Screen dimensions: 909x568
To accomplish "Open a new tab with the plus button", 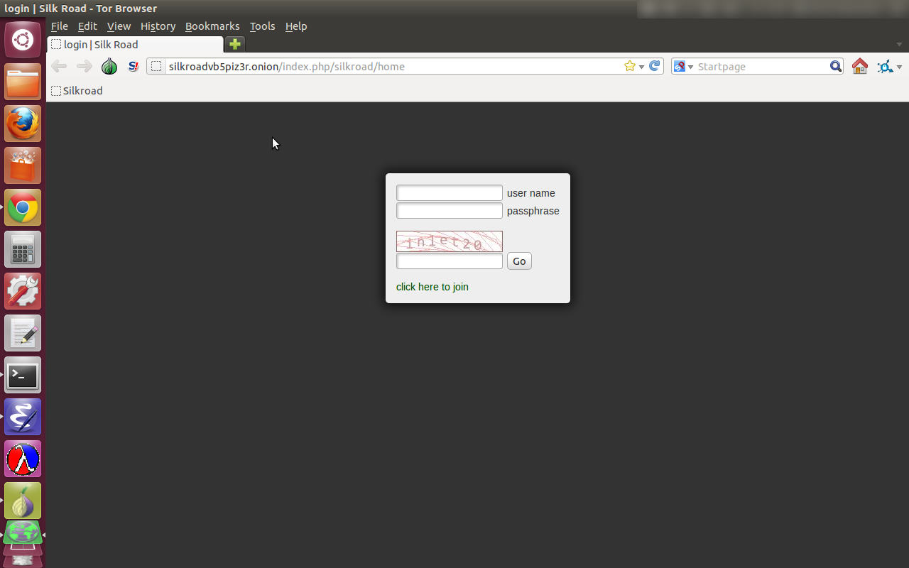I will point(234,44).
